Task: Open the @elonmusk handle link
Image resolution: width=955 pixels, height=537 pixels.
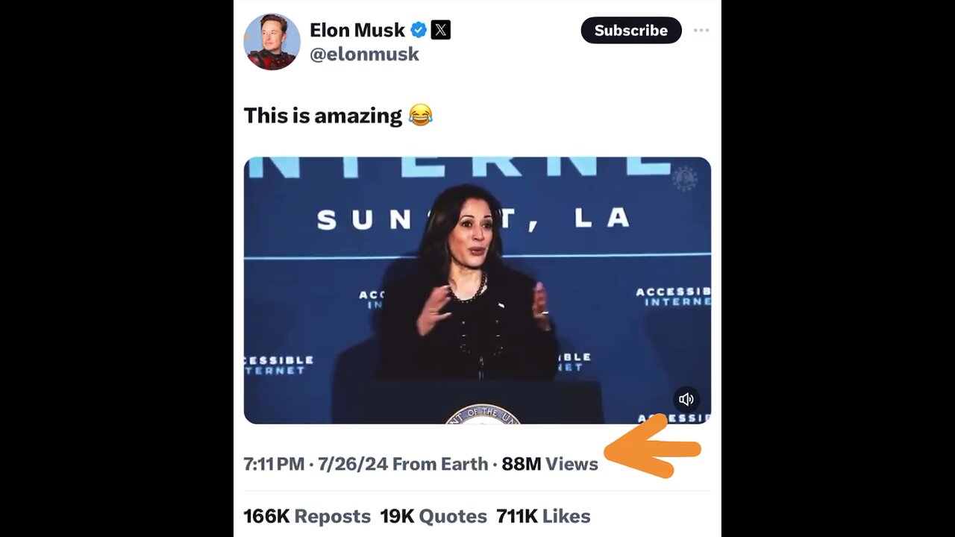Action: point(364,54)
